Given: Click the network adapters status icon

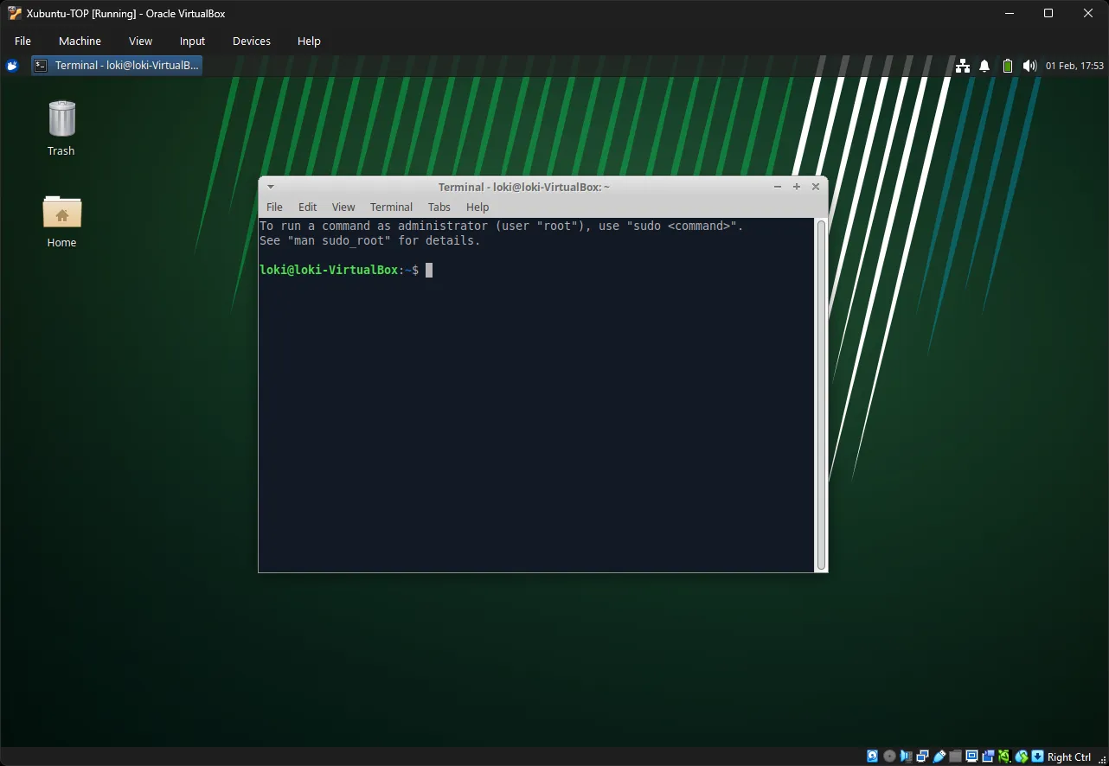Looking at the screenshot, I should 922,756.
